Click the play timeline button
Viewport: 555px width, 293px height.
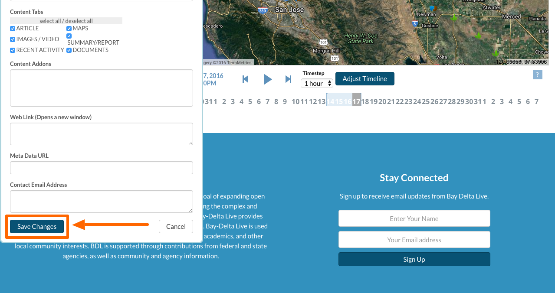pyautogui.click(x=268, y=79)
